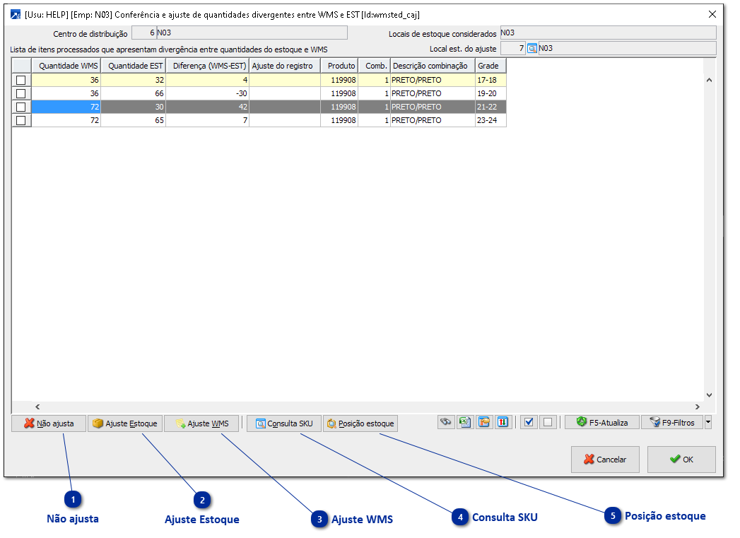Click the Descrição combinação column header

coord(433,66)
